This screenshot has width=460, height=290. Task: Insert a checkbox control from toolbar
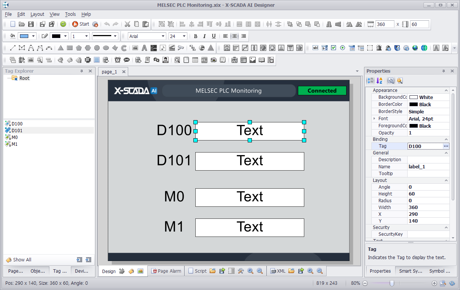[334, 48]
